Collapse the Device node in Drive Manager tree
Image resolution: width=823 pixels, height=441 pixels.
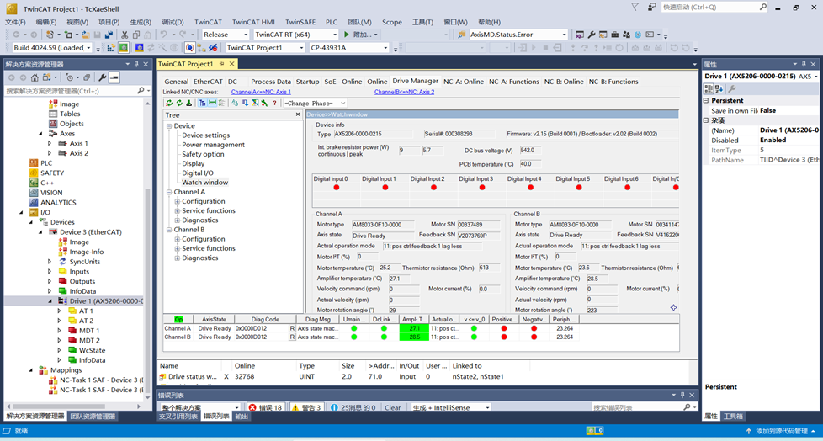[x=169, y=126]
